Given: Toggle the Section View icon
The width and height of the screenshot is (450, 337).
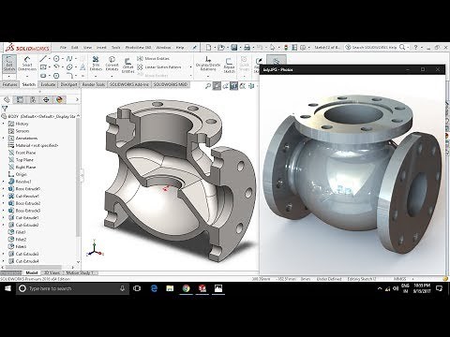Looking at the screenshot, I should (233, 86).
